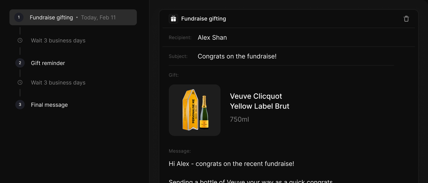Click the clock icon above Final message
The width and height of the screenshot is (428, 183).
[x=20, y=82]
